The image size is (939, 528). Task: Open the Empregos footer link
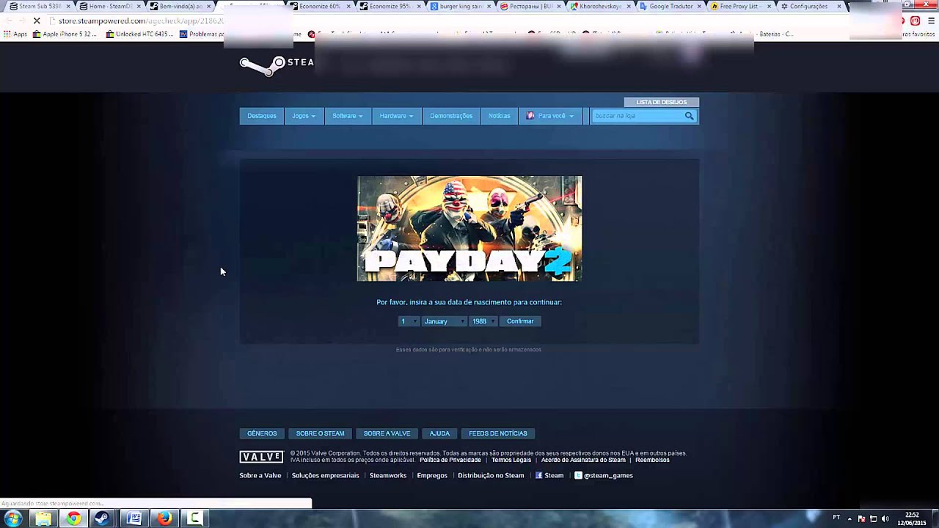[x=432, y=475]
